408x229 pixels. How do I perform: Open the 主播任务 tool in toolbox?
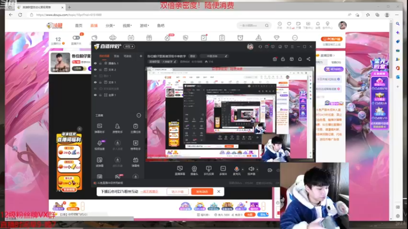click(x=135, y=128)
